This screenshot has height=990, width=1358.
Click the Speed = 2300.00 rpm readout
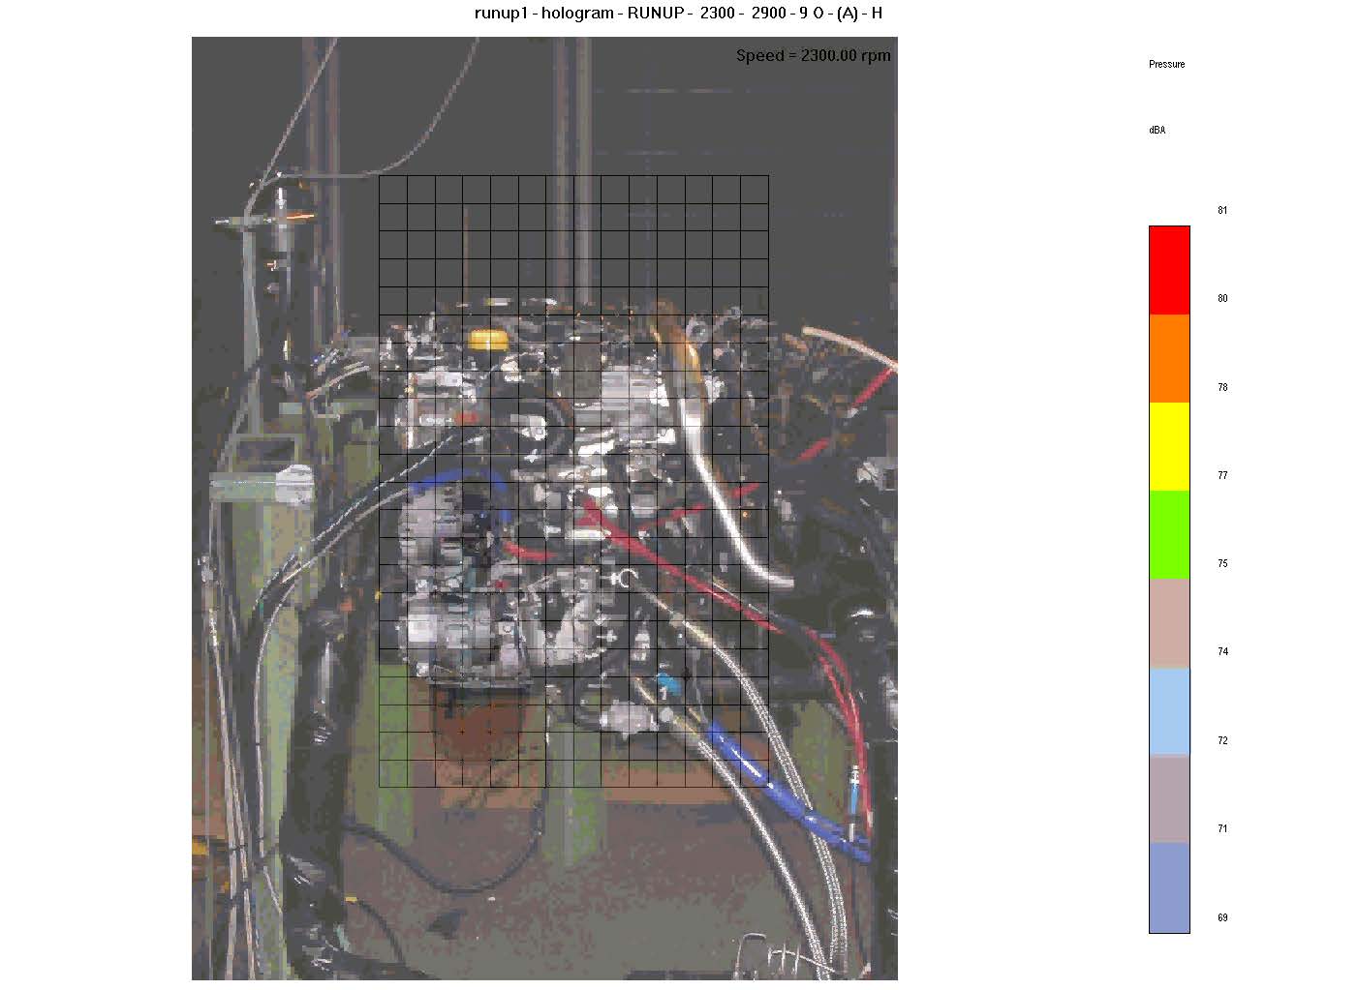(813, 55)
